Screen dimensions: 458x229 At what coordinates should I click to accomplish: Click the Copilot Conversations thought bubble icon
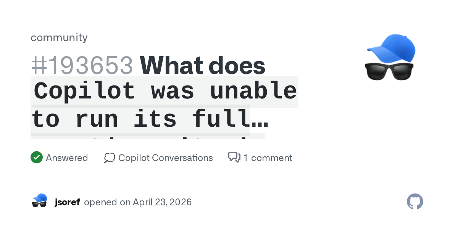pyautogui.click(x=110, y=158)
